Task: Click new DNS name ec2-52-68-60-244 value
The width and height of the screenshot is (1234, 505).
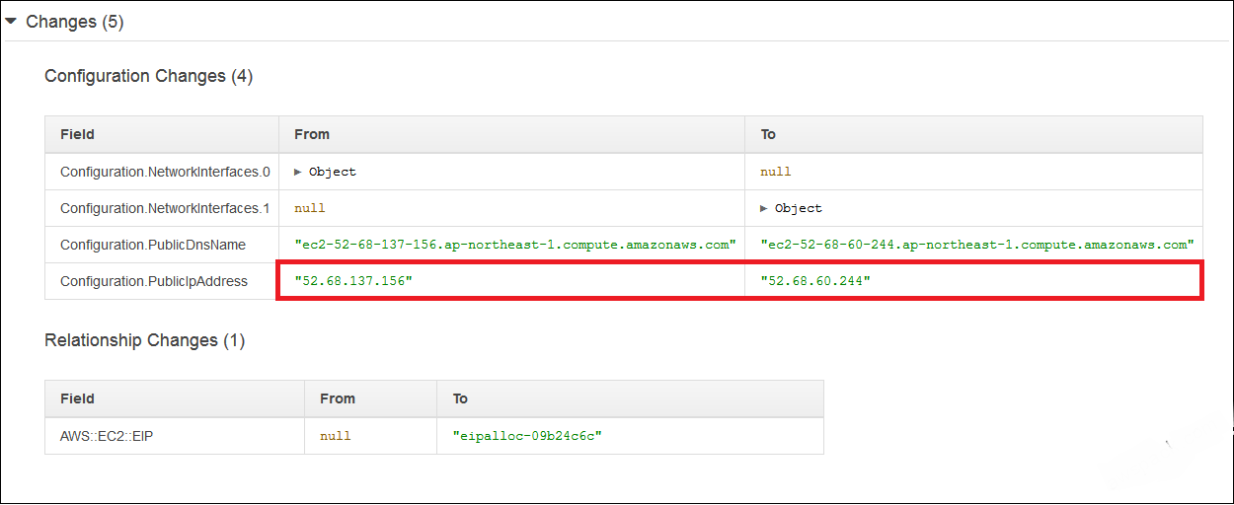Action: (977, 245)
